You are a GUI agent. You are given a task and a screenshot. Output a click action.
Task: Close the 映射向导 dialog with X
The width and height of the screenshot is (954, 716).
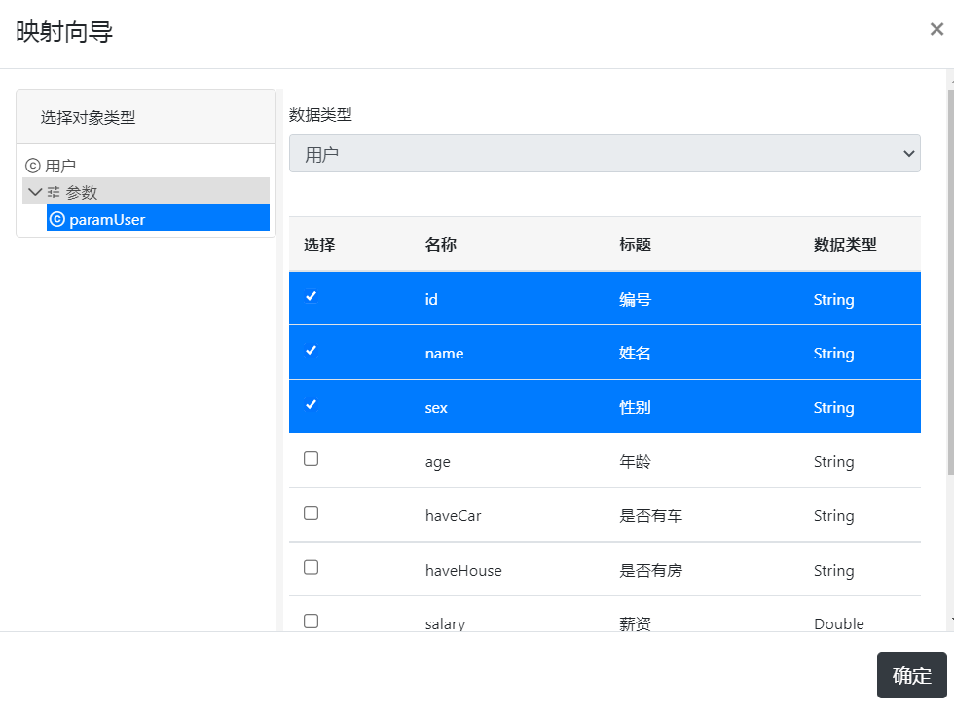tap(936, 29)
